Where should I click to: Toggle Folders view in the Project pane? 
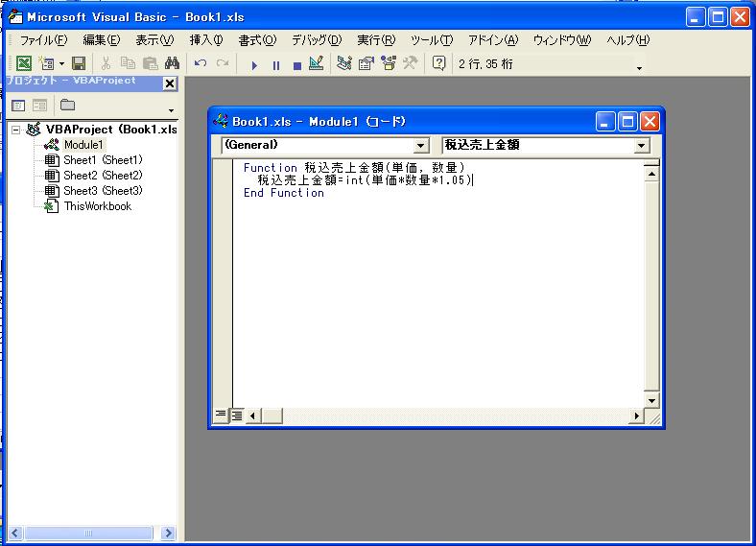click(67, 105)
